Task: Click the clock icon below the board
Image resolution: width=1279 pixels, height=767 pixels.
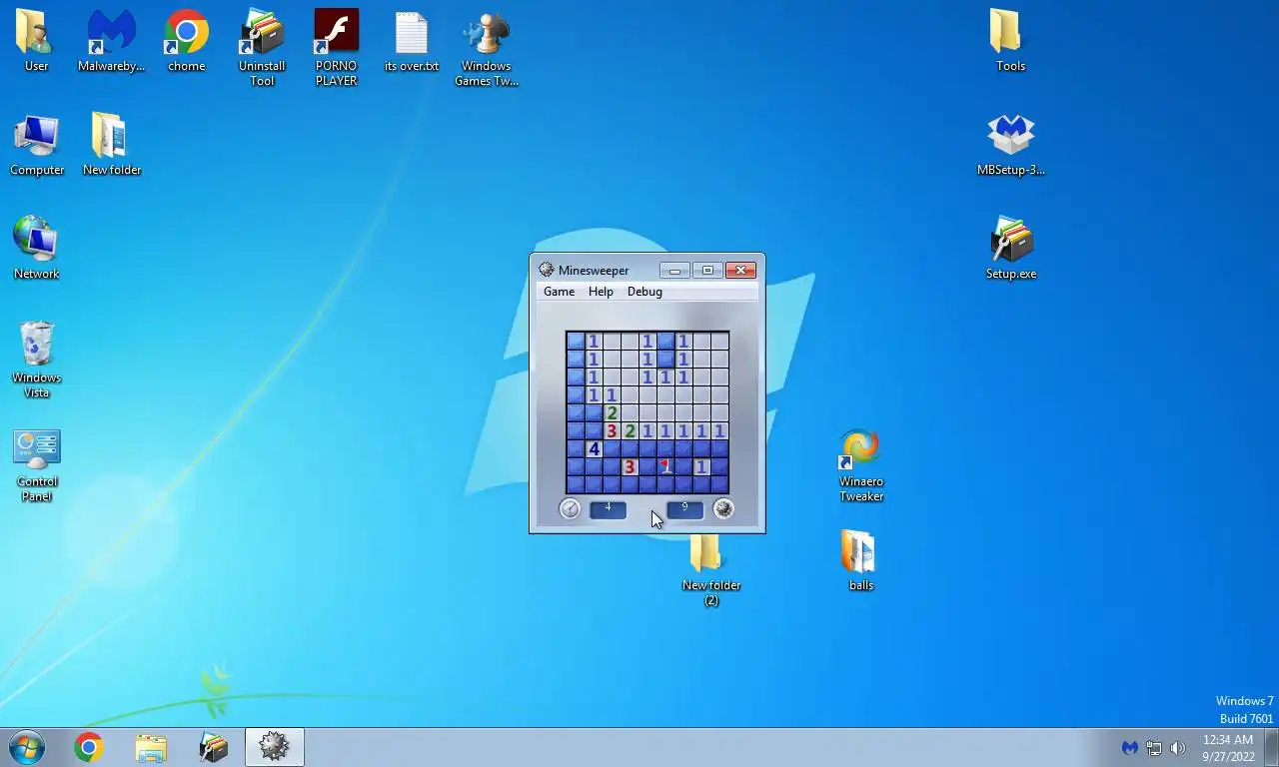Action: (570, 509)
